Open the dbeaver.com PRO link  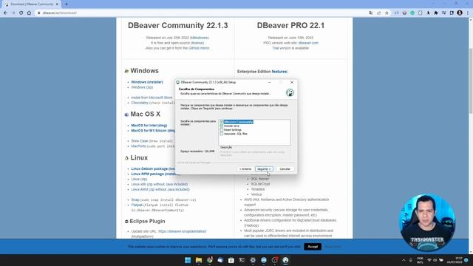click(x=308, y=43)
